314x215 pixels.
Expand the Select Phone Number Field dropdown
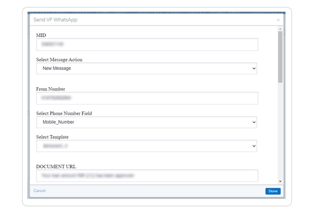pyautogui.click(x=146, y=122)
